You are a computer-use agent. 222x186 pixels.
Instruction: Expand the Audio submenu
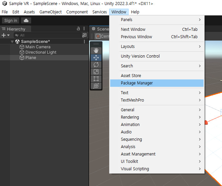click(157, 132)
